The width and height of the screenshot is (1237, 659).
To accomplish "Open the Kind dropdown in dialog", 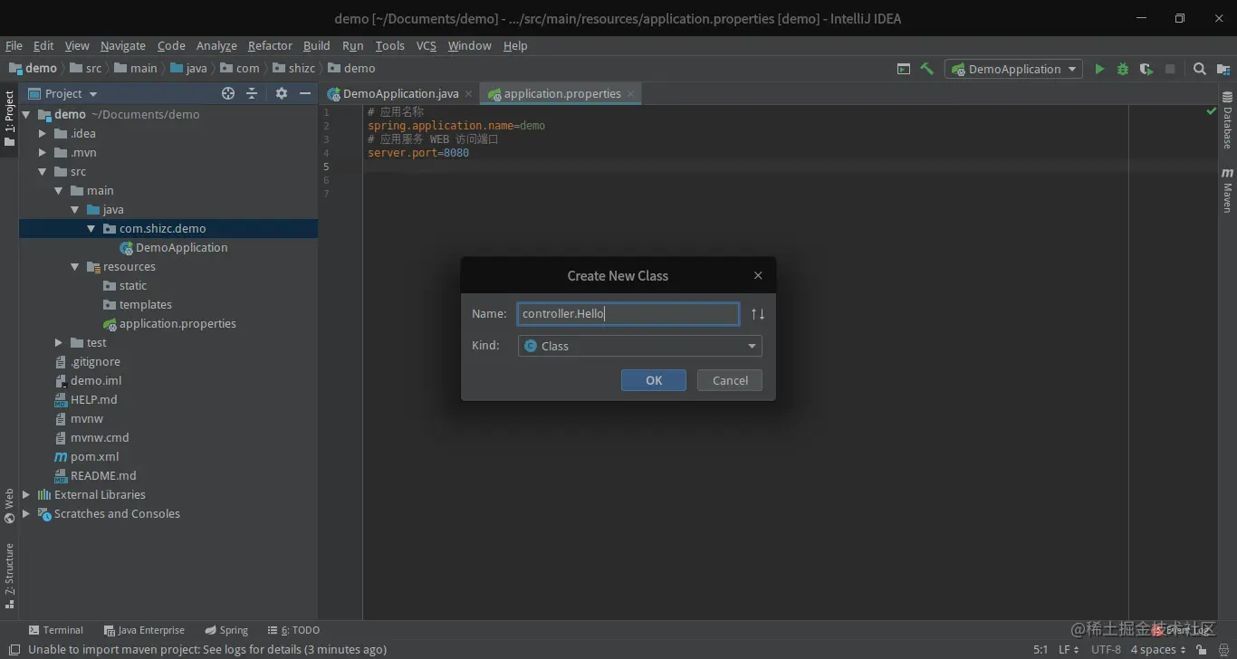I will pyautogui.click(x=640, y=346).
